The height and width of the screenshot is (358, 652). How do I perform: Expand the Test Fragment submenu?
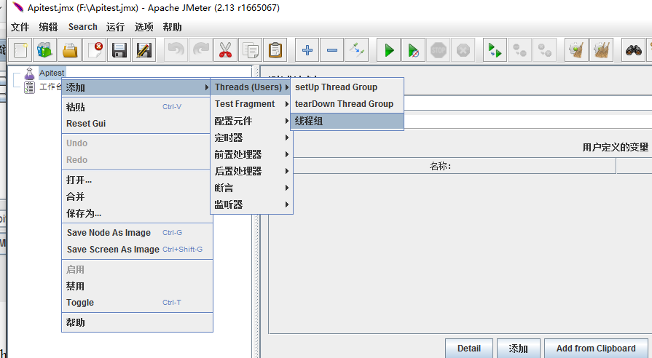pos(251,104)
